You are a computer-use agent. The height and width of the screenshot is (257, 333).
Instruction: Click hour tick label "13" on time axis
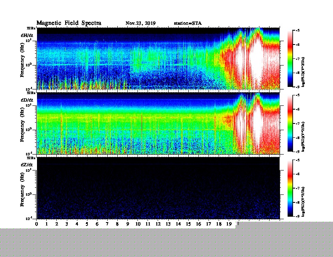pyautogui.click(x=168, y=224)
